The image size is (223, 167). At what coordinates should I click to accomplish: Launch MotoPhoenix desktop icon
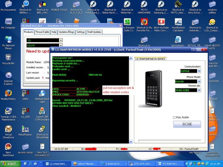pos(25,131)
